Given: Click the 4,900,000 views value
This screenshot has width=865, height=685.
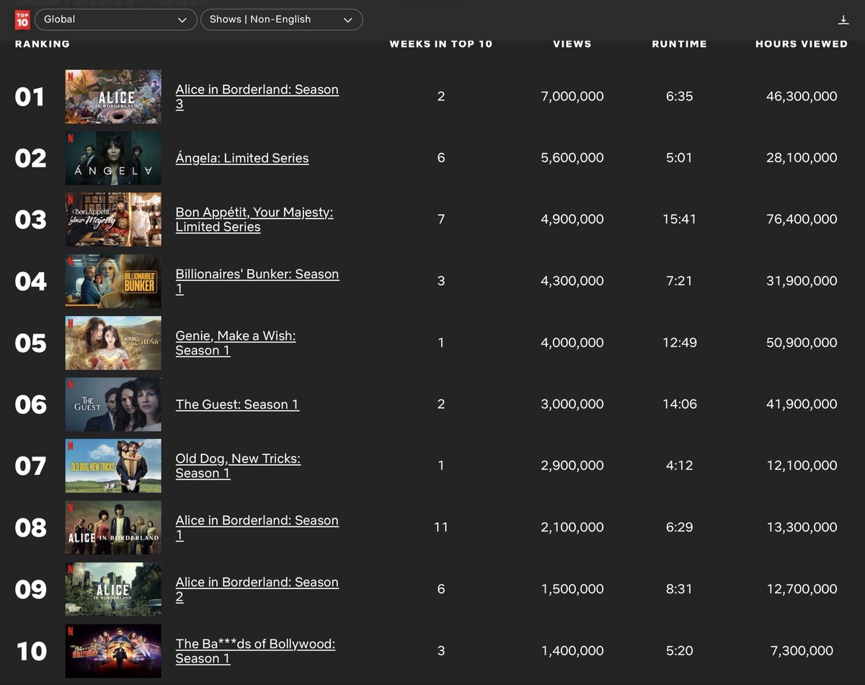Looking at the screenshot, I should (572, 219).
